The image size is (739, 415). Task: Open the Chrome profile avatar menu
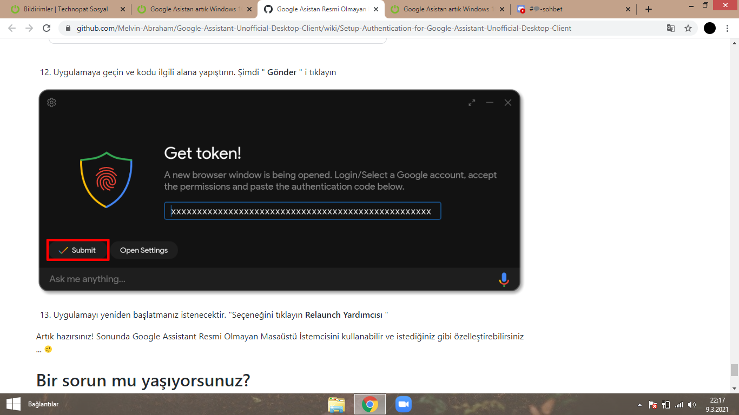[x=710, y=28]
